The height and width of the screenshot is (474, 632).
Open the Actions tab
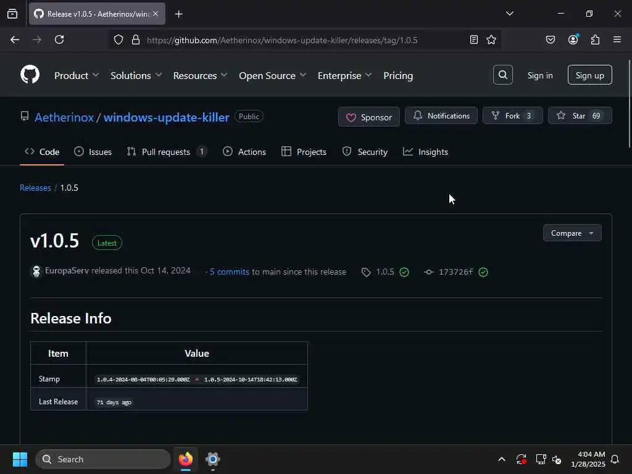tap(244, 152)
